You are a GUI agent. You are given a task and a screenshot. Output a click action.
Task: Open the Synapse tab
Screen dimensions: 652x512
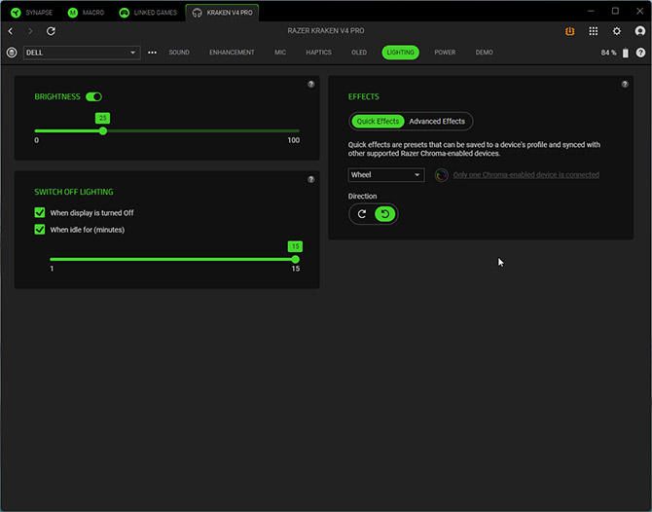click(31, 13)
